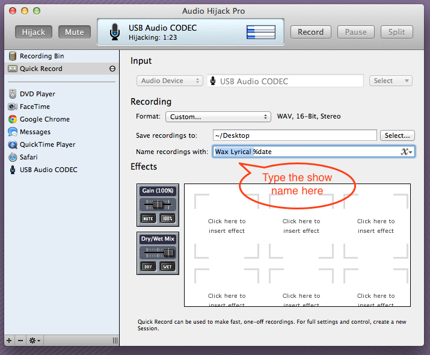Click Select... next to save location
Screen dimensions: 430x355
(397, 135)
